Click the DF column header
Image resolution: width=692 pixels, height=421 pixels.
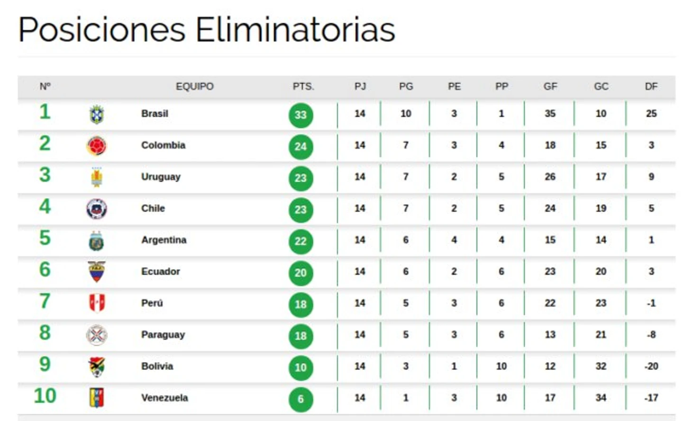tap(651, 87)
